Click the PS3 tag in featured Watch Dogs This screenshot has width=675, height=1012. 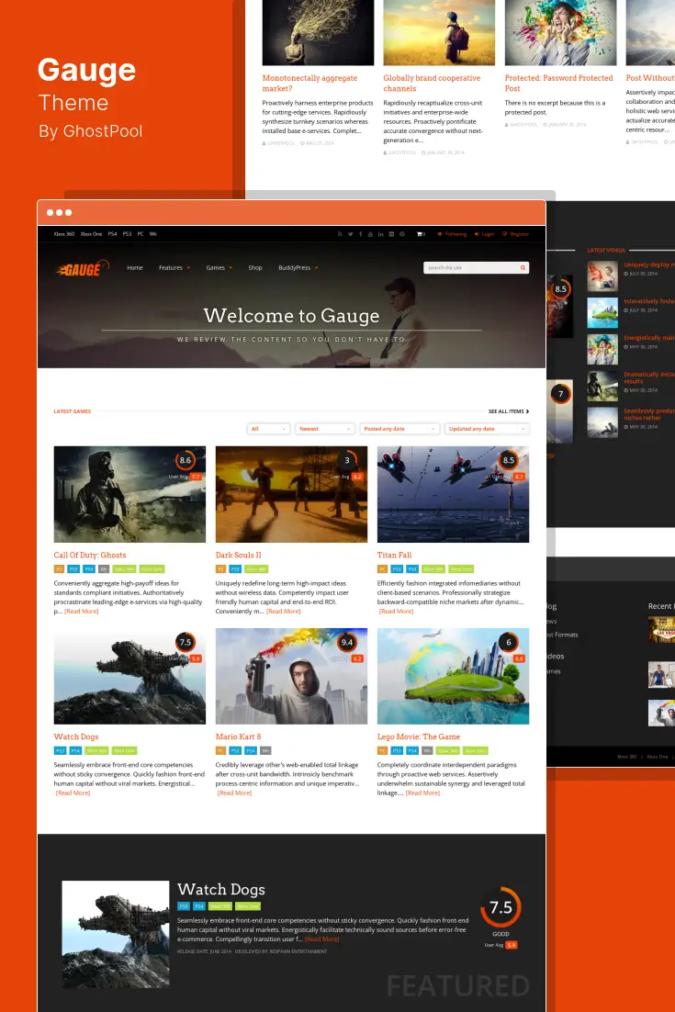click(184, 906)
